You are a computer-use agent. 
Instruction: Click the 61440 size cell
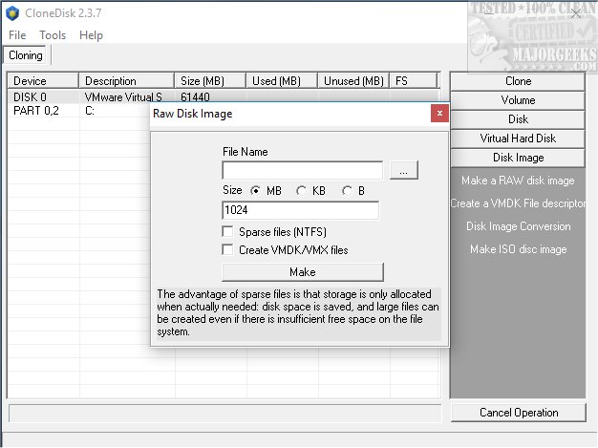point(195,96)
